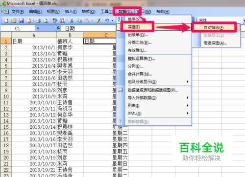This screenshot has width=245, height=177.
Task: Open the 宋体 font name combo box
Action: [x=221, y=20]
